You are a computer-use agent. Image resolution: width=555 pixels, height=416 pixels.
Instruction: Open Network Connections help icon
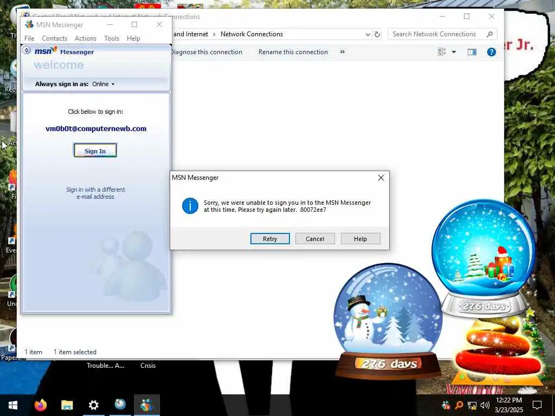pos(491,52)
